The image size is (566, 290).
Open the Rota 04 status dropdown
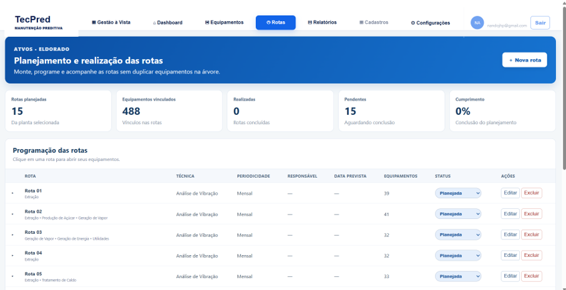[457, 256]
